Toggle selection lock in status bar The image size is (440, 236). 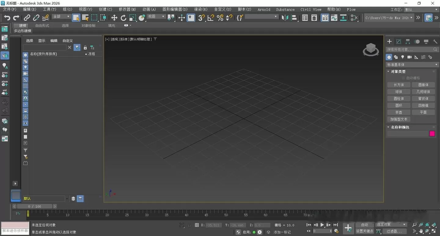(189, 225)
